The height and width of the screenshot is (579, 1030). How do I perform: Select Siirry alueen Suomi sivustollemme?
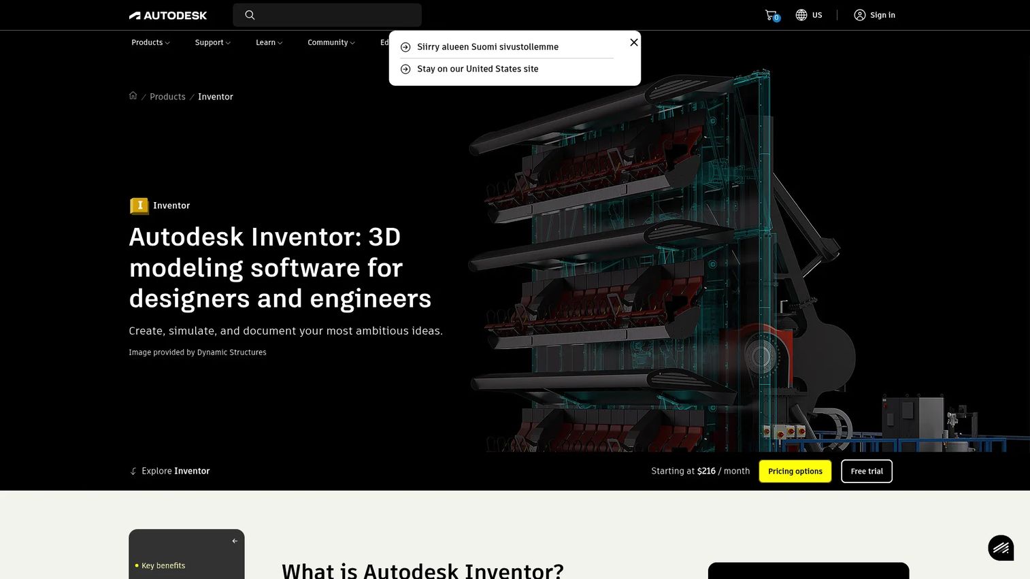pos(488,47)
